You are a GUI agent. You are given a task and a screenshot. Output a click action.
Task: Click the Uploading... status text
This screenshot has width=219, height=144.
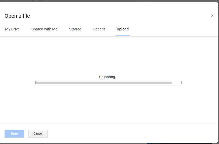[x=108, y=77]
